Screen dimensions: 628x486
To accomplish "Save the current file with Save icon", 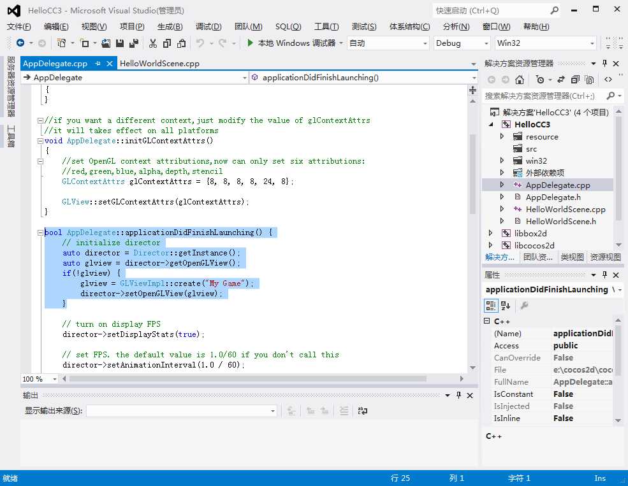I will coord(120,43).
